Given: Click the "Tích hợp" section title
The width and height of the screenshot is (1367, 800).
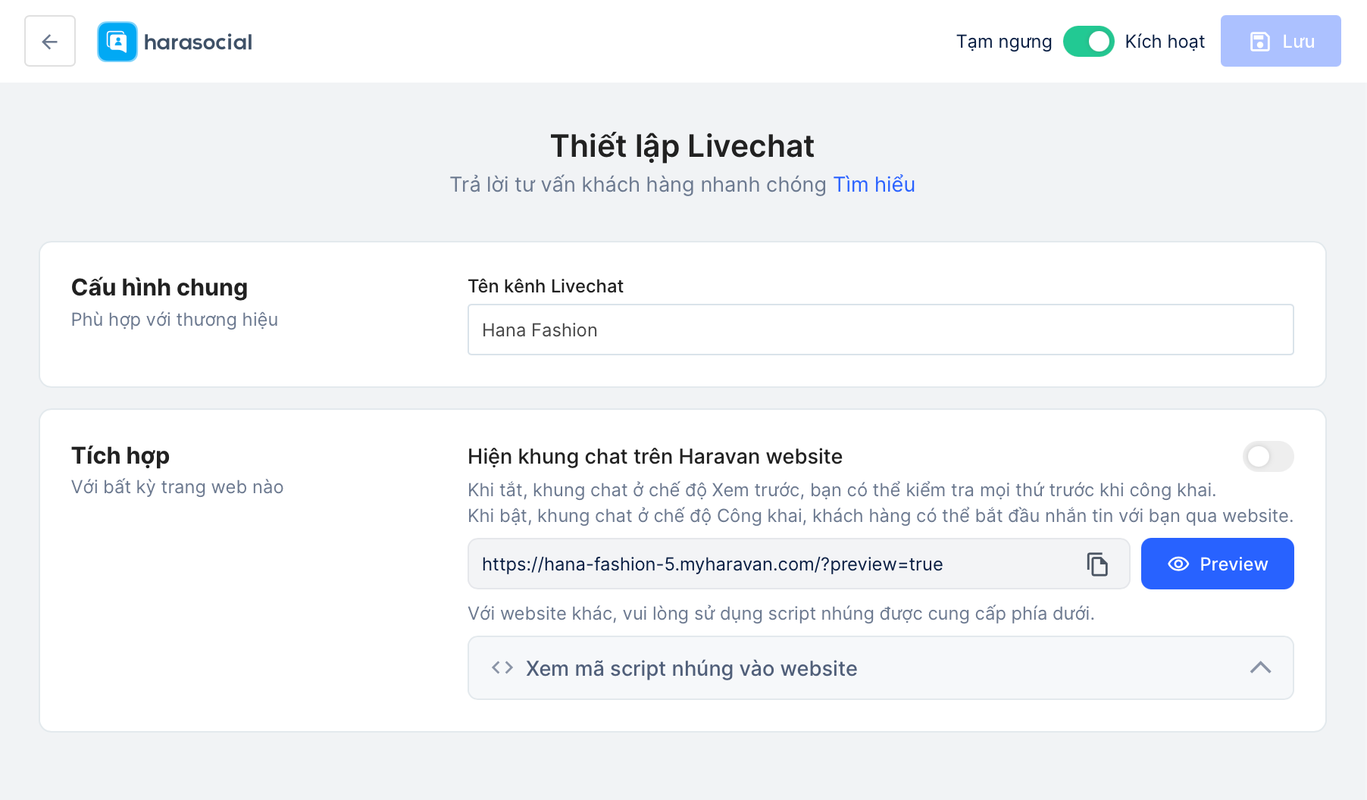Looking at the screenshot, I should (120, 456).
